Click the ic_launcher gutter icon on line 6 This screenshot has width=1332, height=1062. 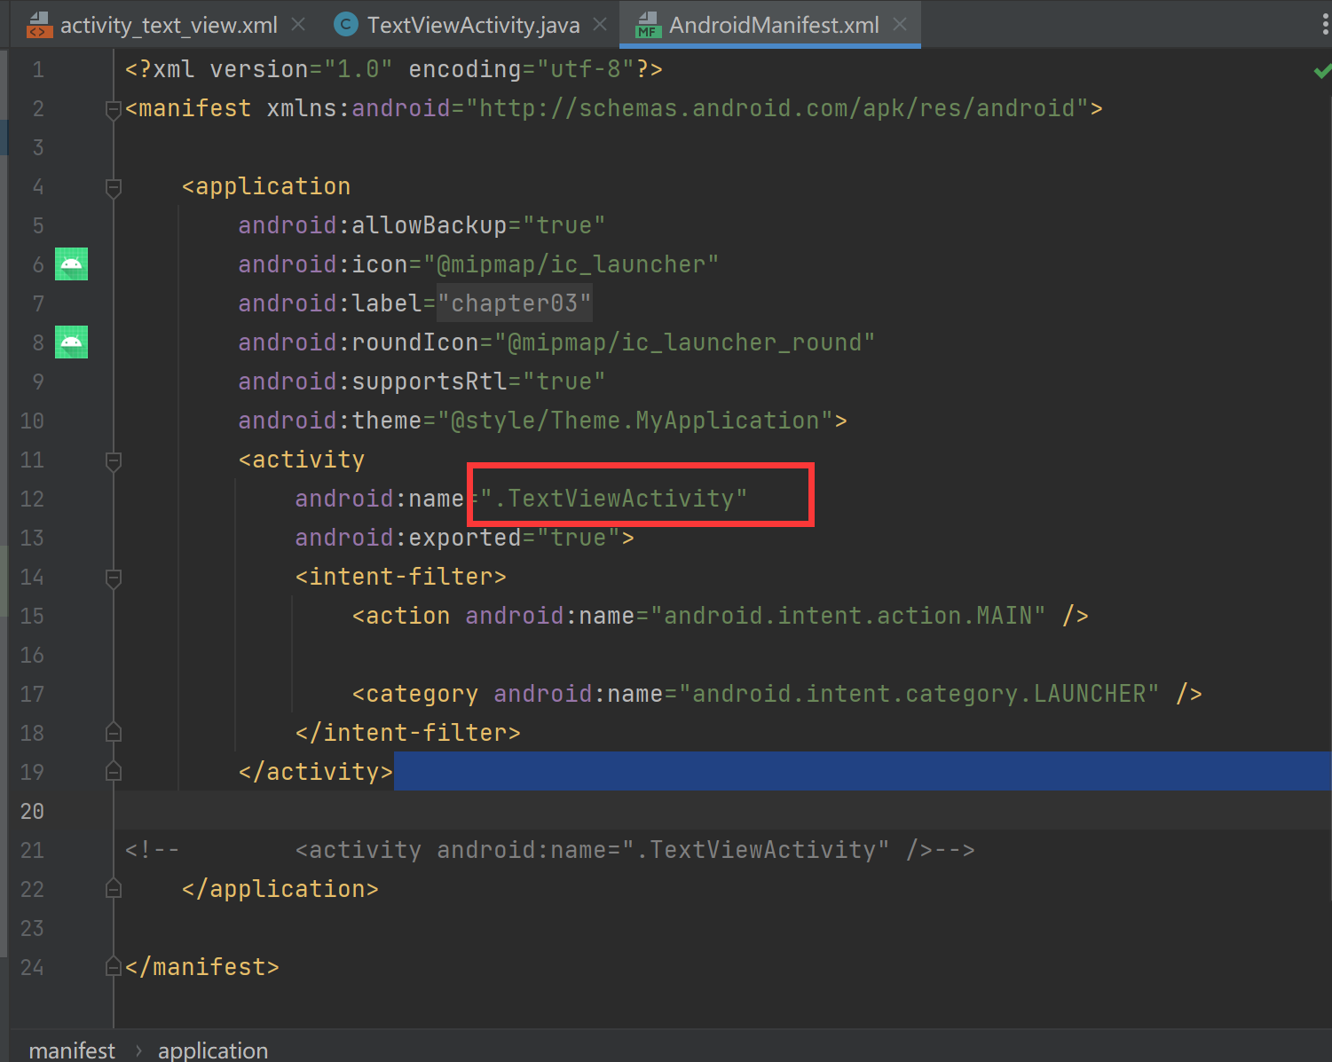(x=71, y=264)
